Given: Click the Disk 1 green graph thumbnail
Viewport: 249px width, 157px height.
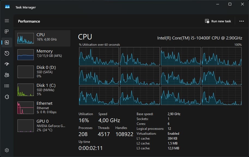Looking at the screenshot, I should tap(26, 90).
